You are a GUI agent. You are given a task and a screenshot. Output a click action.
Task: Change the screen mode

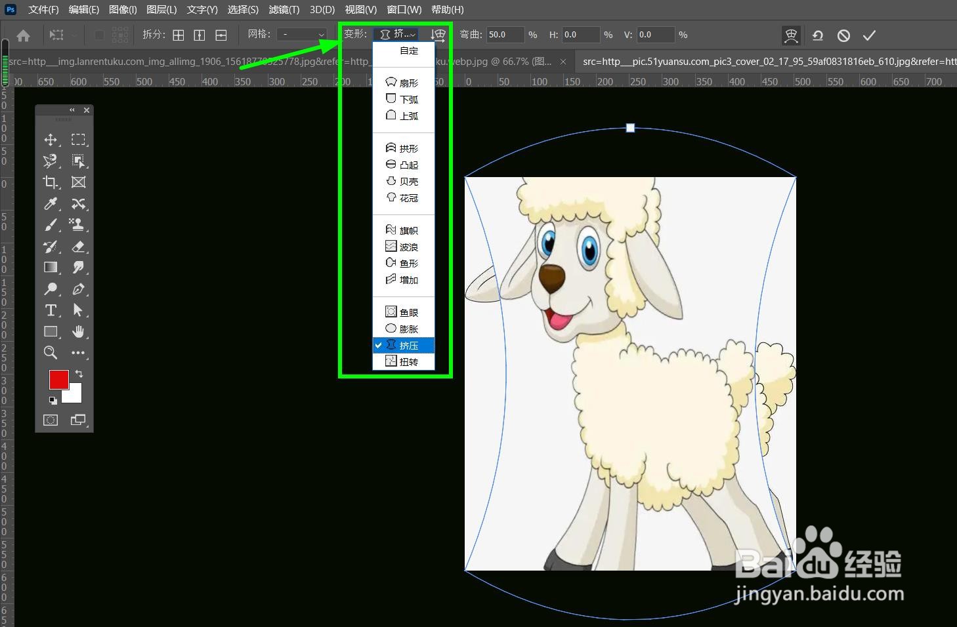tap(78, 420)
